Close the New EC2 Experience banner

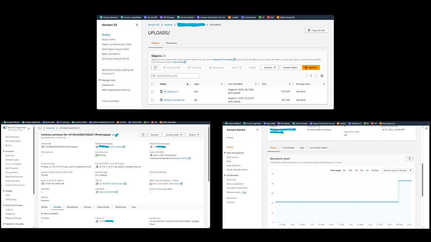point(29,128)
